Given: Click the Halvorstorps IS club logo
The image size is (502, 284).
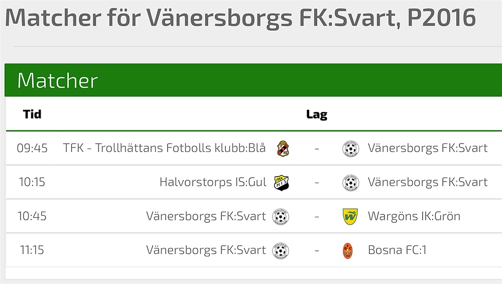Looking at the screenshot, I should click(x=282, y=183).
